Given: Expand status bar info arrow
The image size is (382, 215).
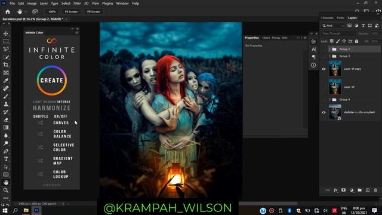Looking at the screenshot, I should coord(63,204).
